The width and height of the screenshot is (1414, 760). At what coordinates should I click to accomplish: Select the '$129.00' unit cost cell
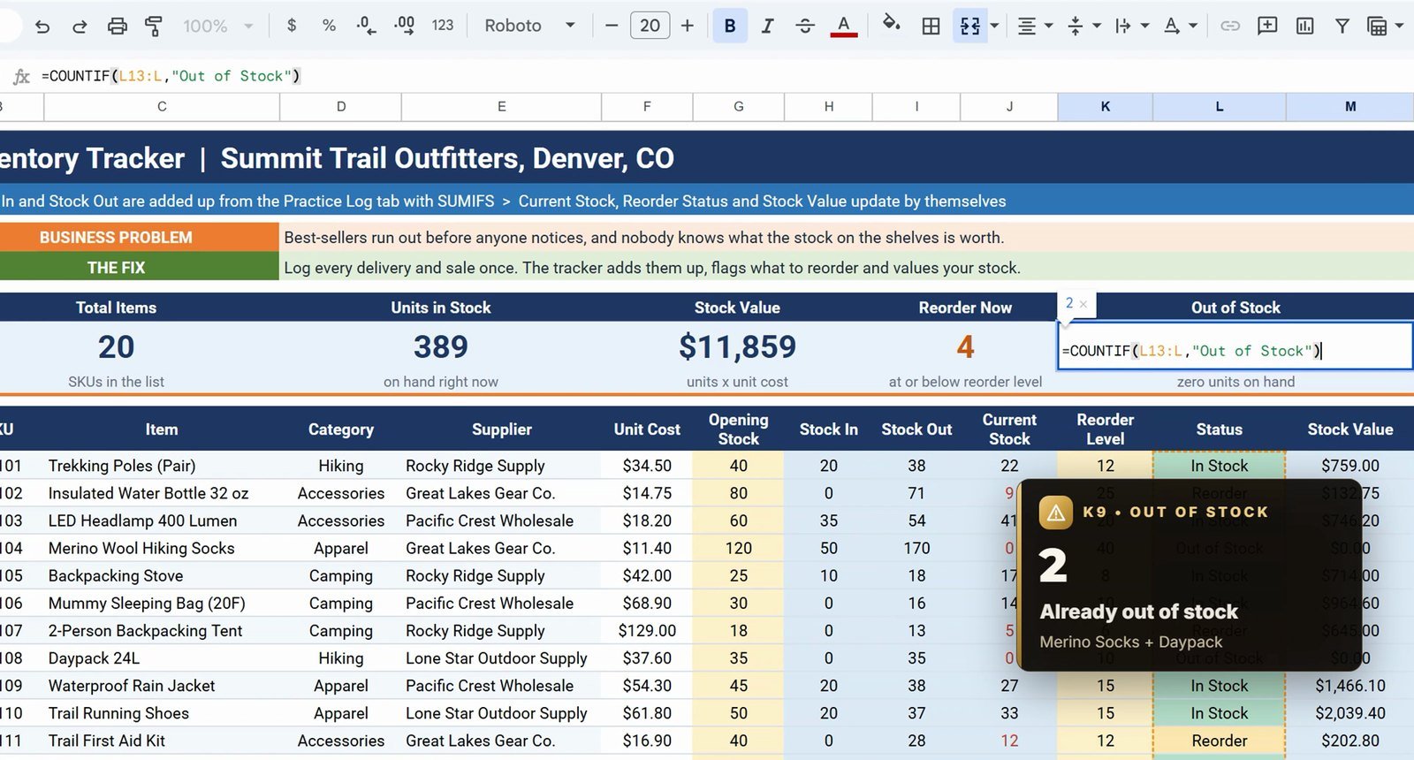[x=647, y=631]
